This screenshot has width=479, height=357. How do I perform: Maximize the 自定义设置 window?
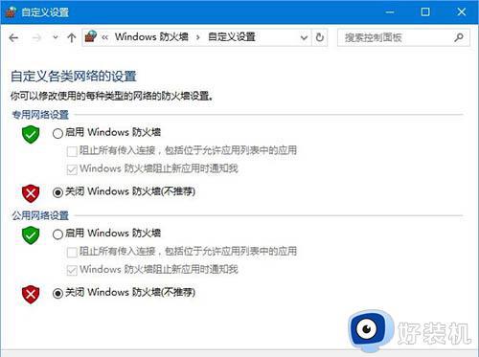pos(425,12)
